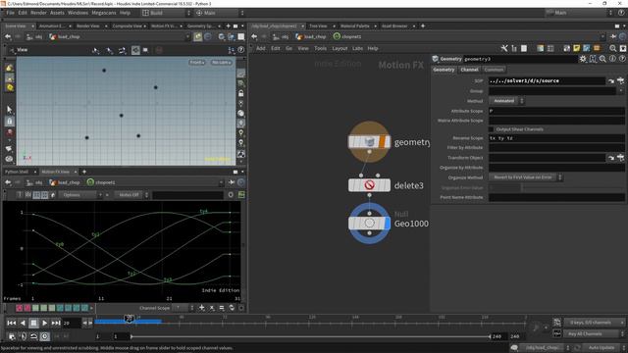Open the Windows menu
This screenshot has height=353, width=628.
click(x=78, y=13)
